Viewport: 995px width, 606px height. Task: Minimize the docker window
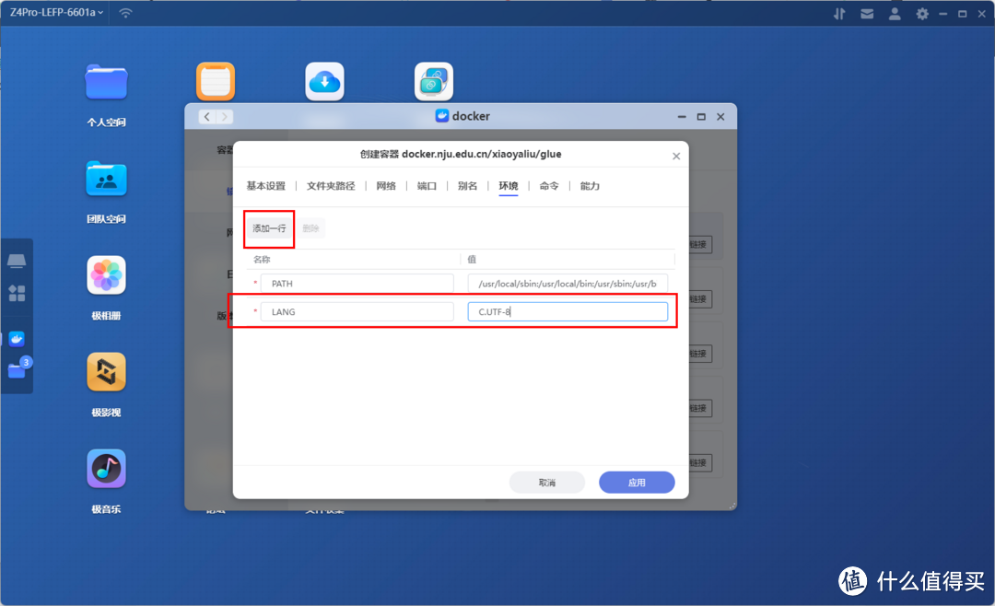682,117
